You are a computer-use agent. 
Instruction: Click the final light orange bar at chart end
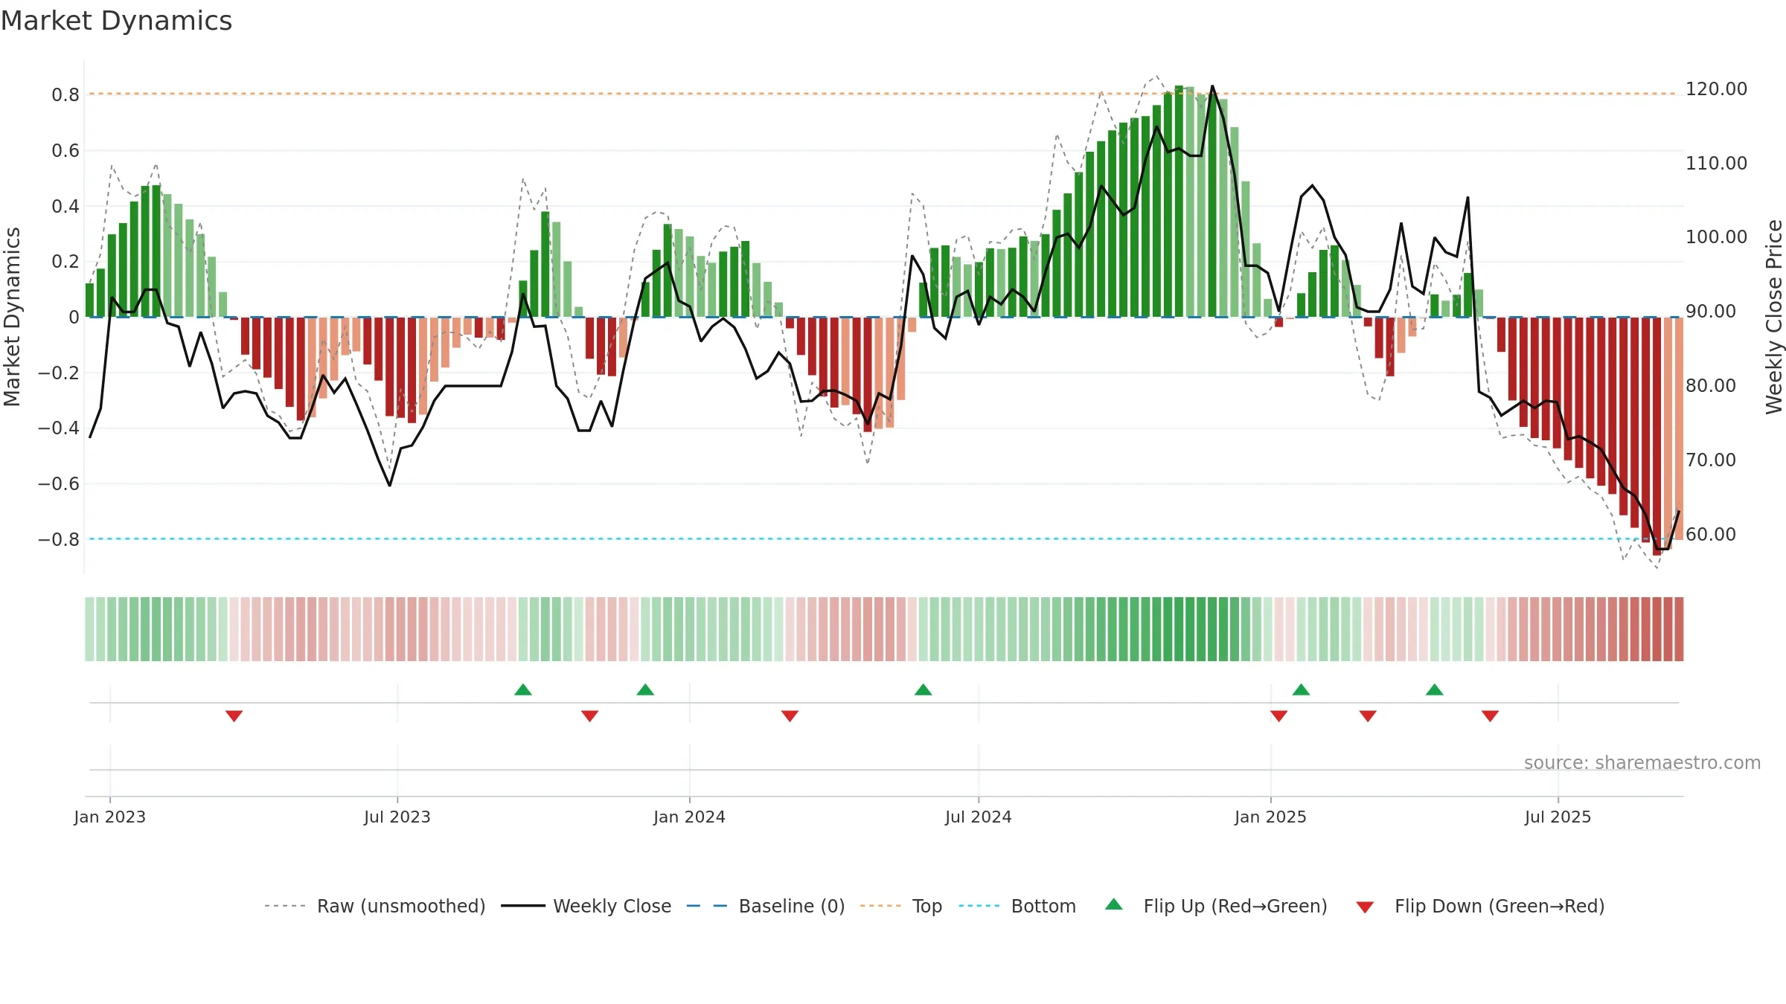[x=1680, y=428]
